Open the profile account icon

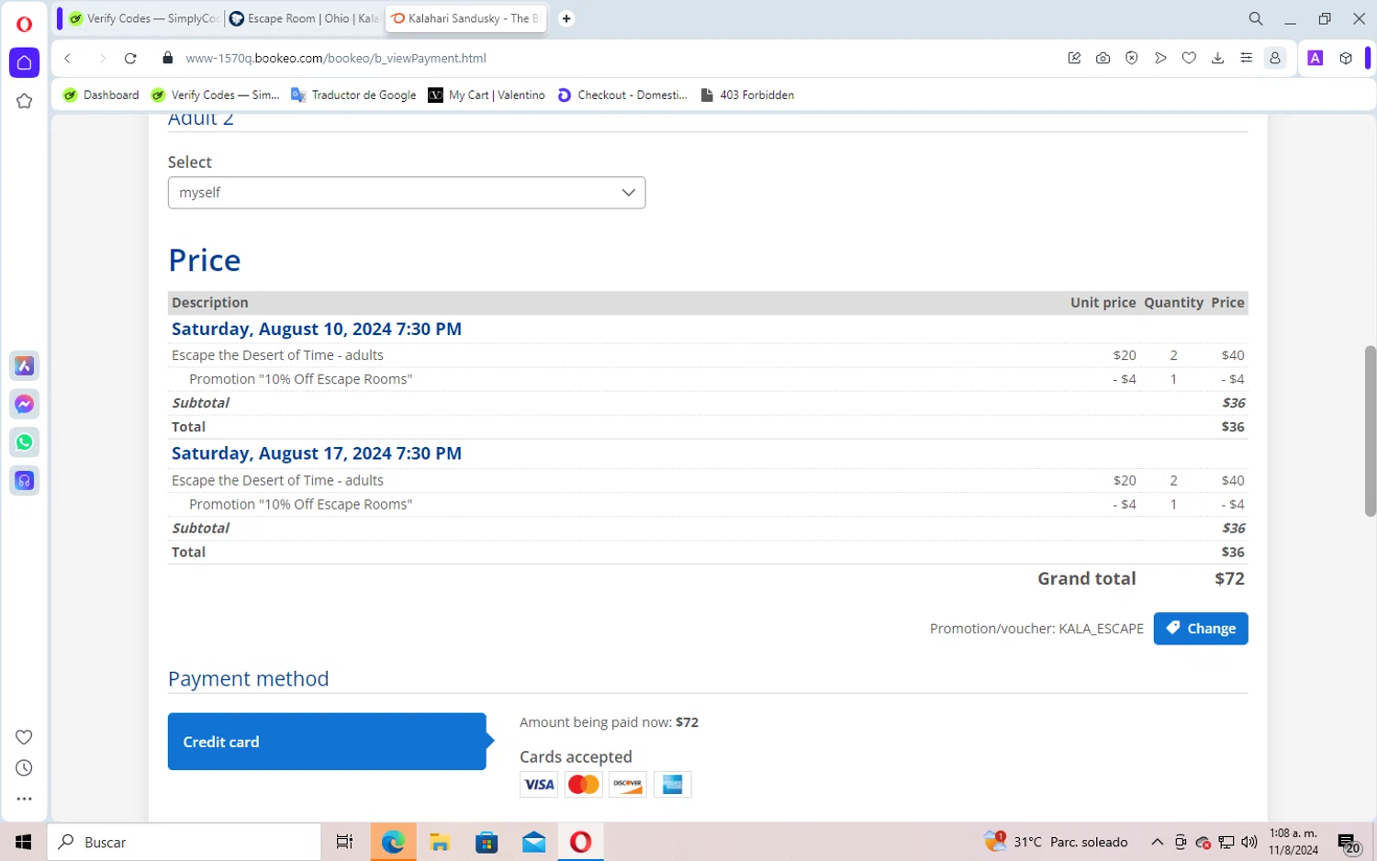(1275, 58)
